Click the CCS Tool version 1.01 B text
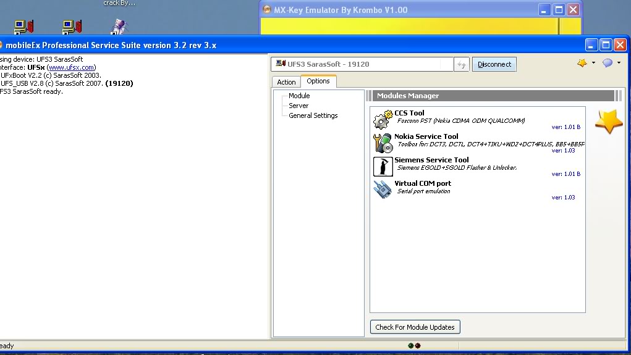The height and width of the screenshot is (355, 631). [566, 127]
